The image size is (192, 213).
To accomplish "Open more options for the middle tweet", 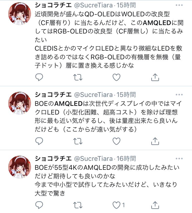I will pos(179,95).
